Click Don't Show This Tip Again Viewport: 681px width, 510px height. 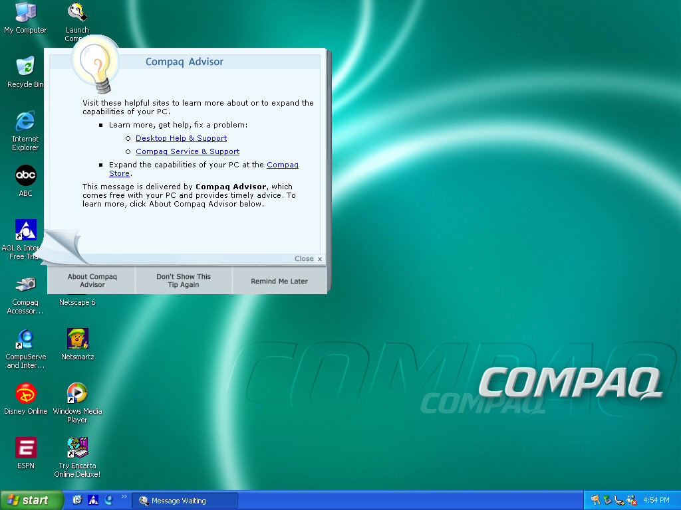point(184,281)
